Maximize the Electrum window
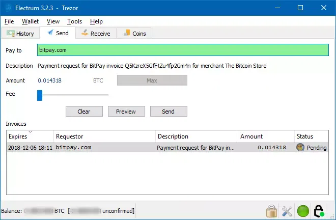This screenshot has width=336, height=220. point(300,8)
